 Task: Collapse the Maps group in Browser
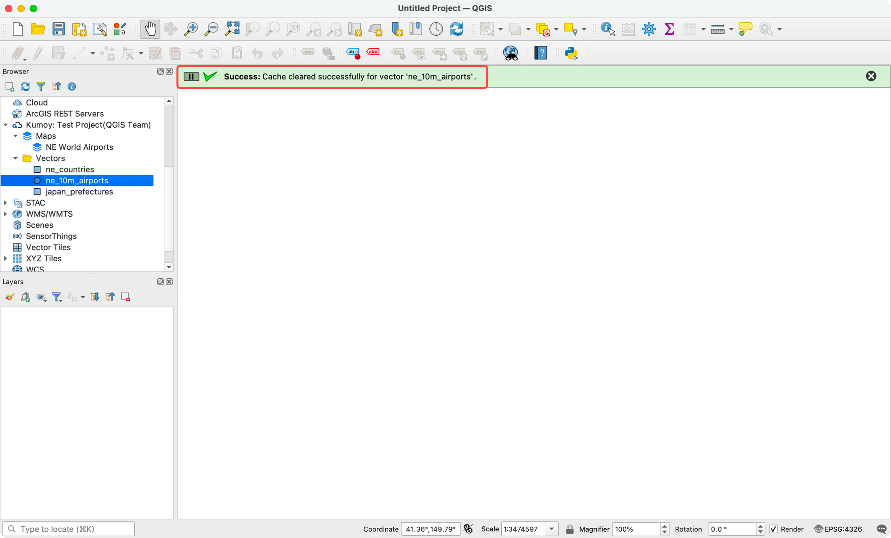coord(16,136)
